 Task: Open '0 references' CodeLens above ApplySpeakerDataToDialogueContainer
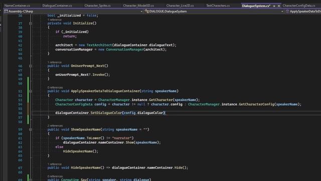pyautogui.click(x=55, y=87)
